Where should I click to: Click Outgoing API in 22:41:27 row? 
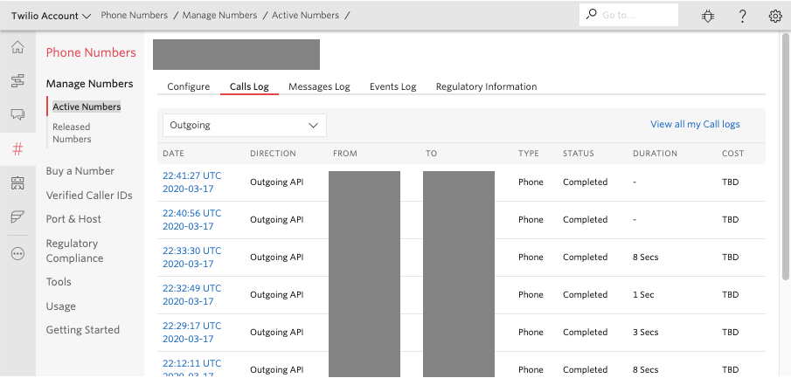tap(277, 182)
